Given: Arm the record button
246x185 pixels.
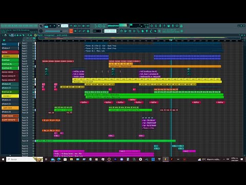Looking at the screenshot, I should point(59,26).
